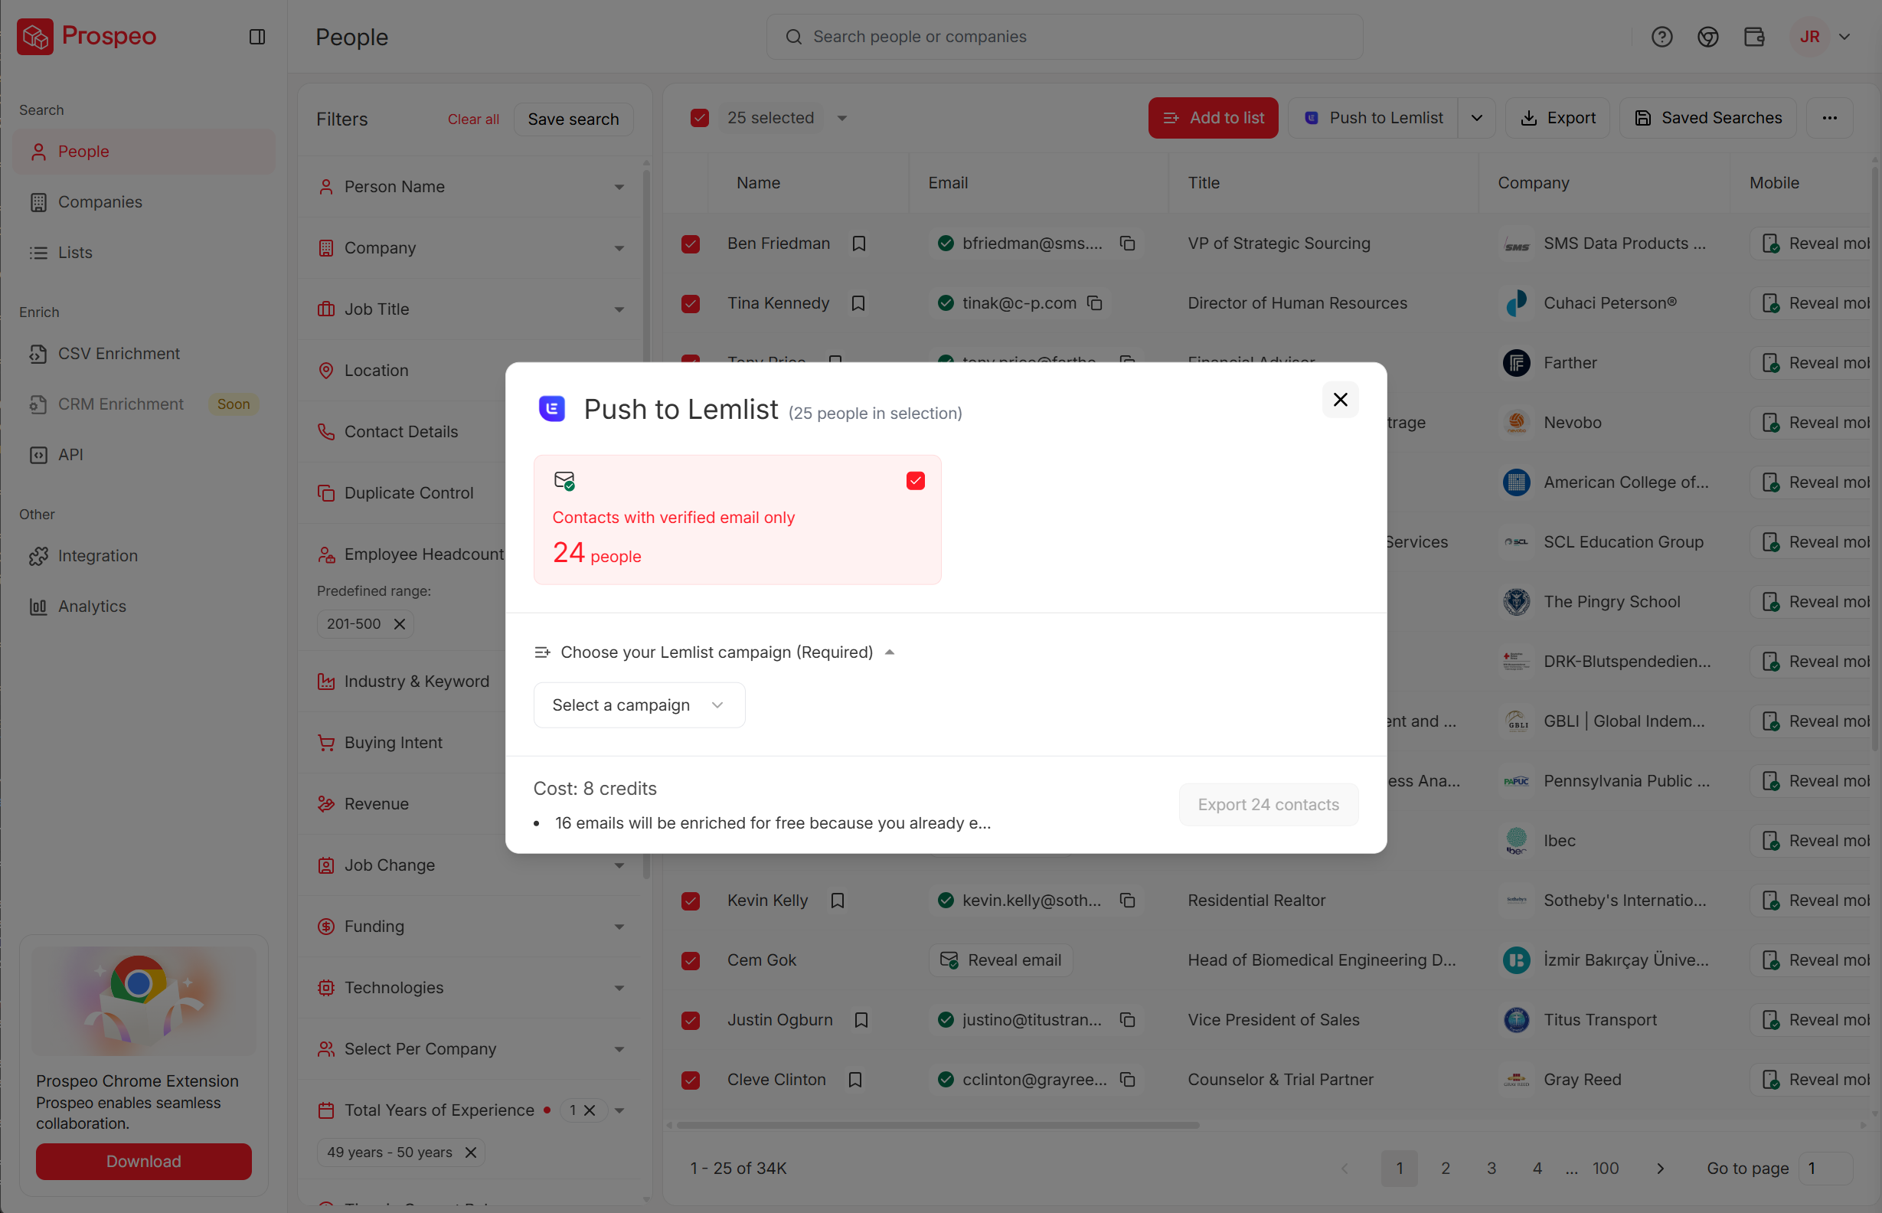Go to Integration in the sidebar

[98, 555]
